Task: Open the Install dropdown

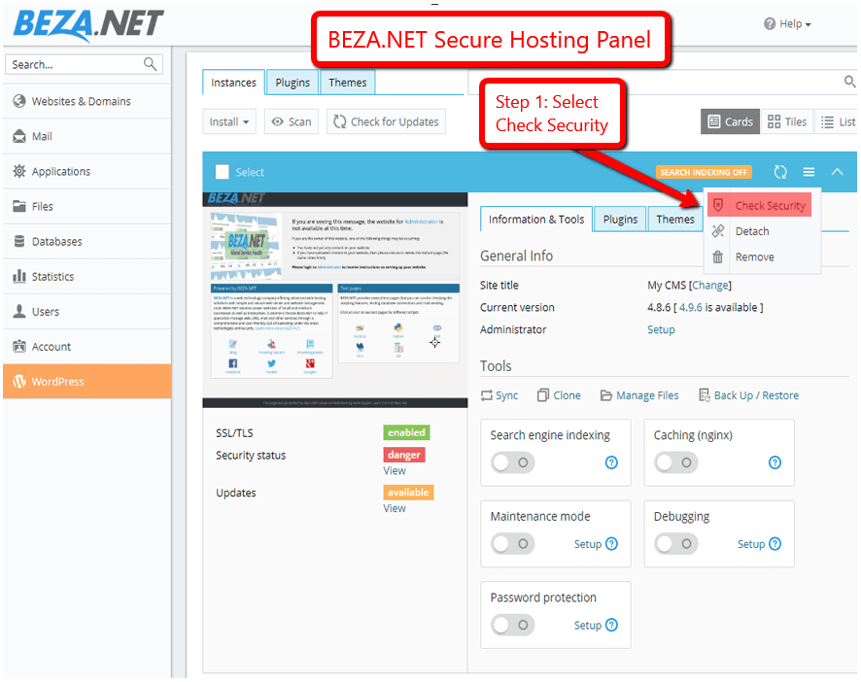Action: (229, 121)
